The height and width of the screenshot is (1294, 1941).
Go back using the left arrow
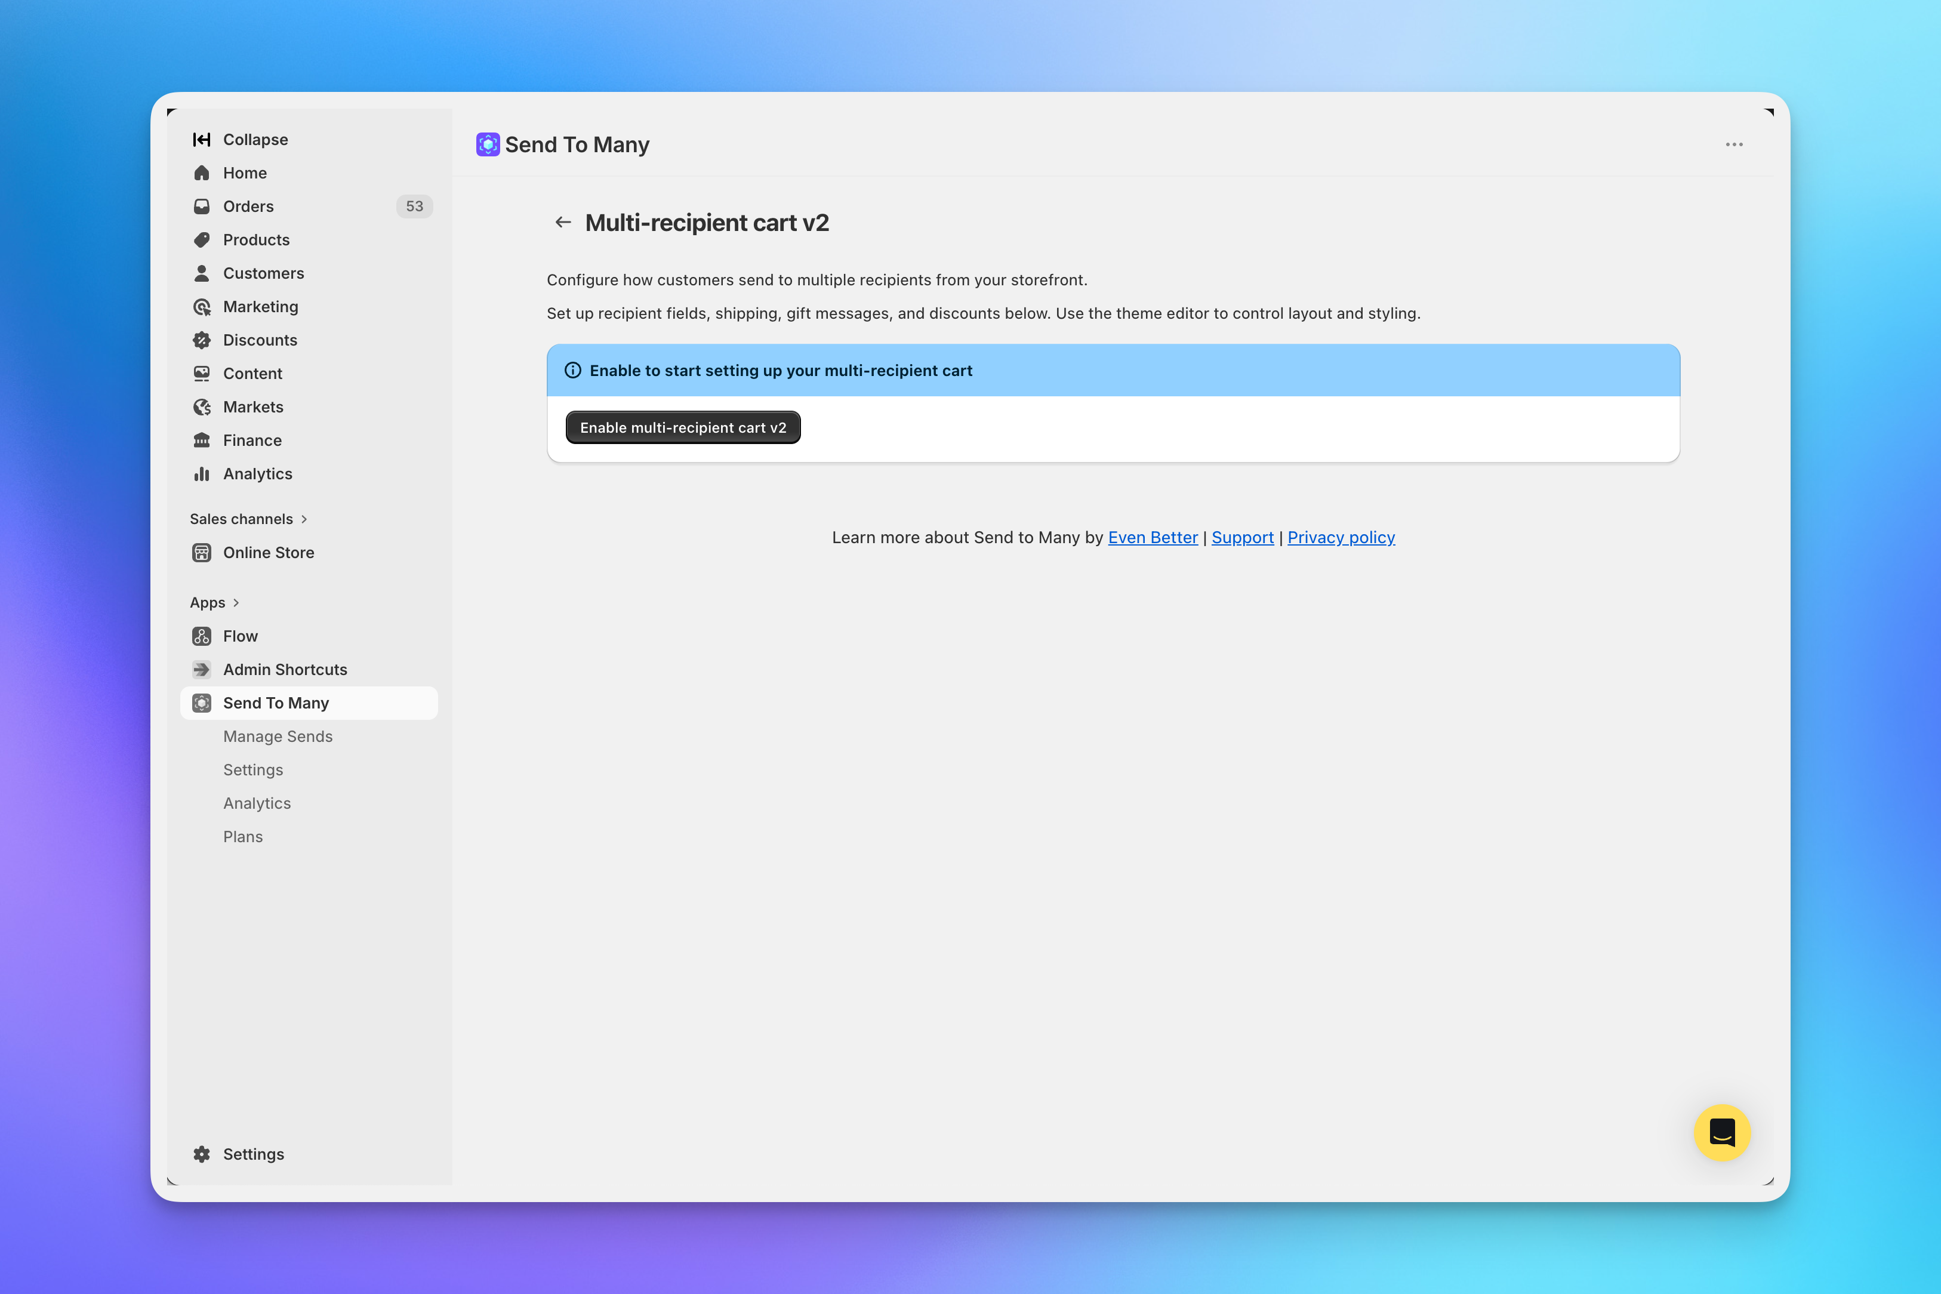pos(563,222)
